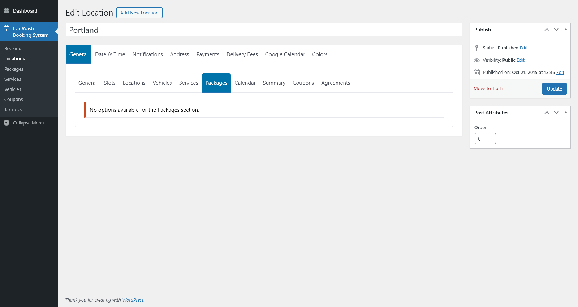Click the Car Wash Booking System calendar icon

tap(7, 28)
